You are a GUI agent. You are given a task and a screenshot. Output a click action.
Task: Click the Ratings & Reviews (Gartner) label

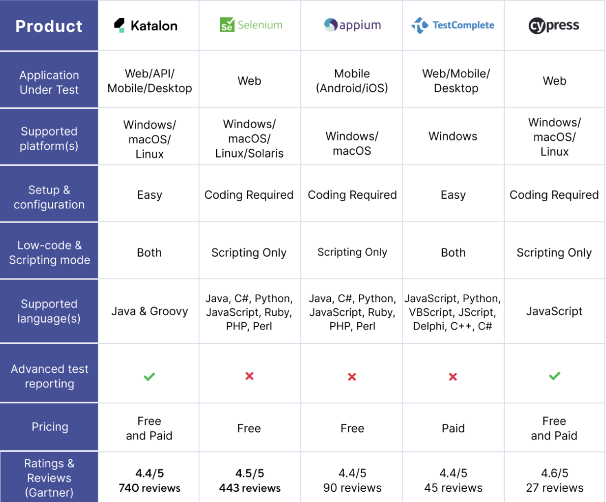(49, 478)
